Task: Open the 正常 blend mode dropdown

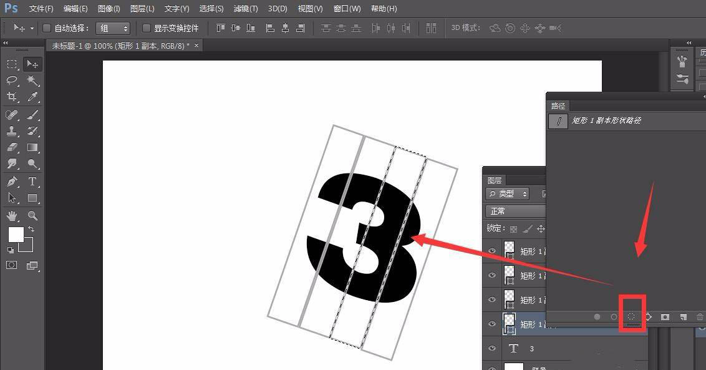Action: [x=516, y=211]
